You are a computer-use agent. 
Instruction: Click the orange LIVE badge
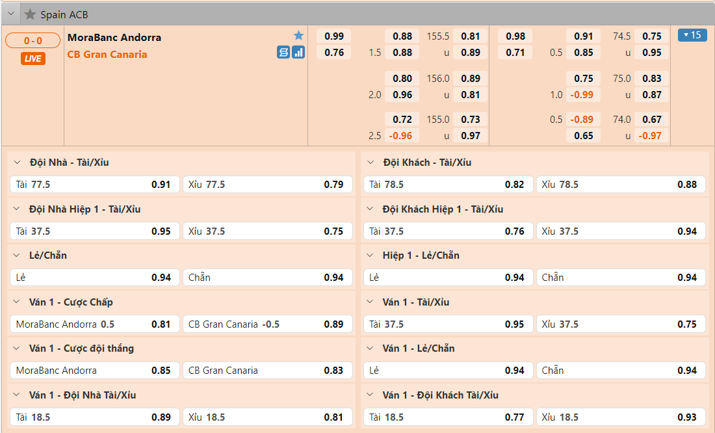tap(32, 59)
